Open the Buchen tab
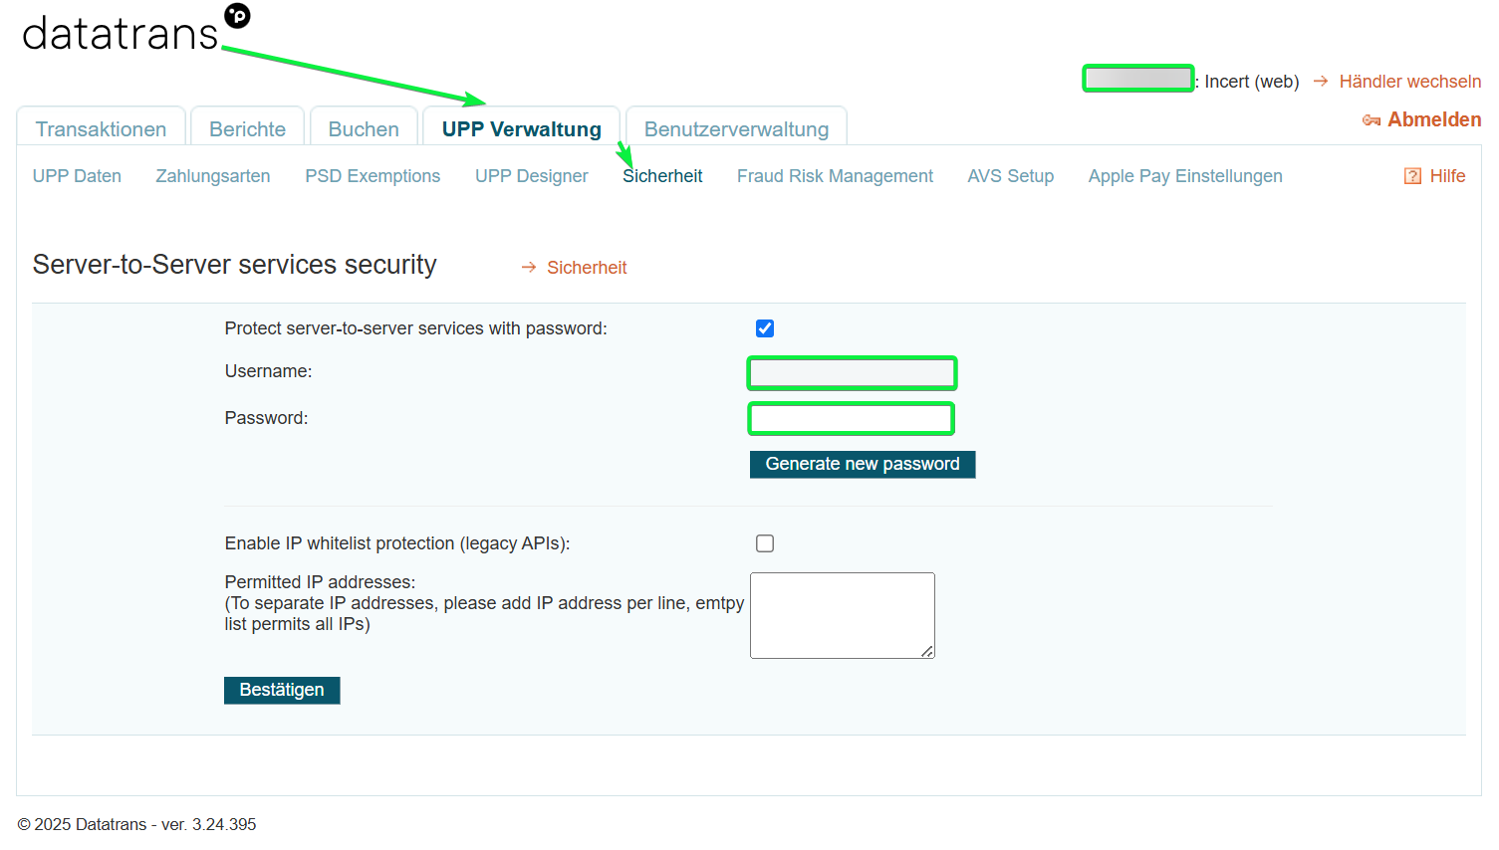Screen dimensions: 1499x850 tap(364, 128)
